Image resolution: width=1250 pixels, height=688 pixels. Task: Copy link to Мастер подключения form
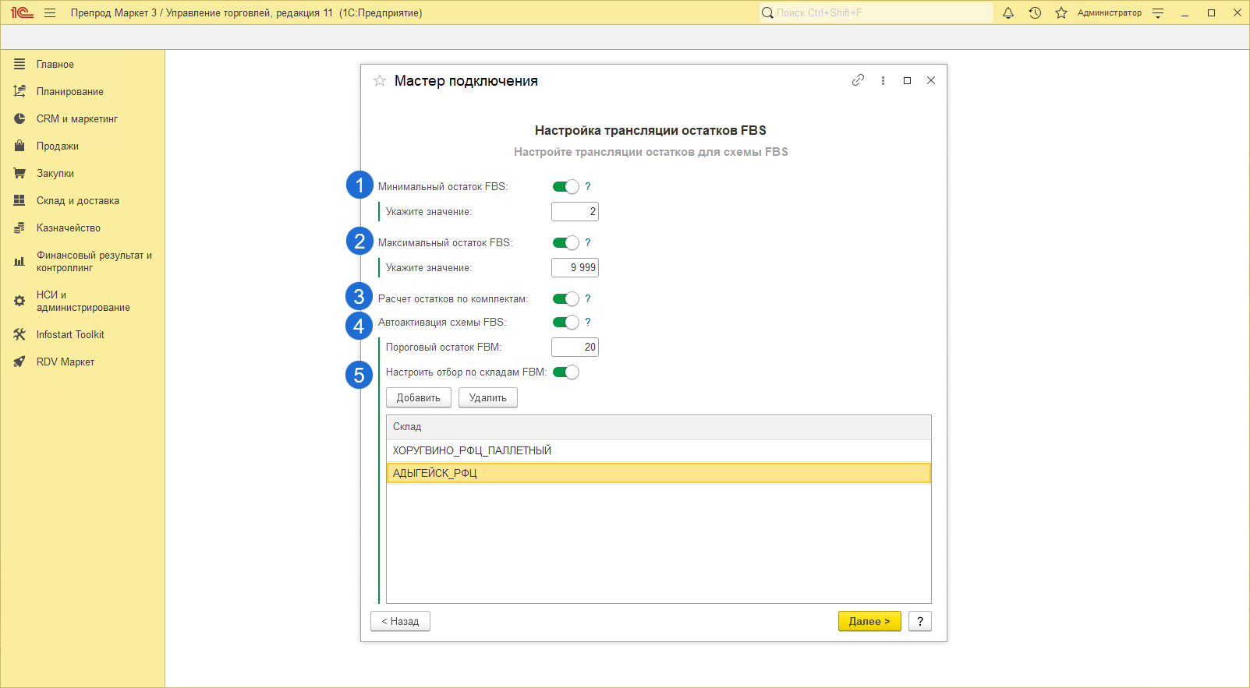[858, 80]
